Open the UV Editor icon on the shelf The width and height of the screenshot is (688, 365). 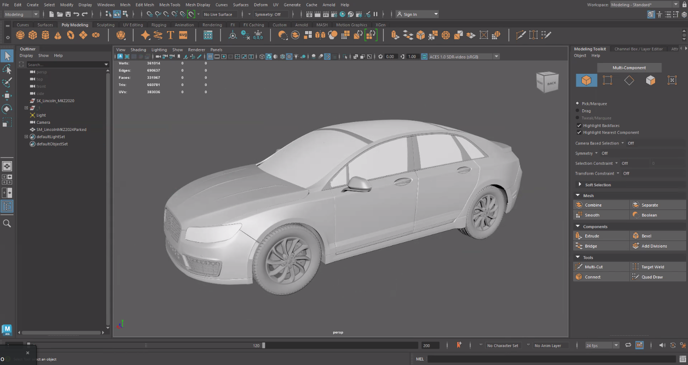point(207,35)
